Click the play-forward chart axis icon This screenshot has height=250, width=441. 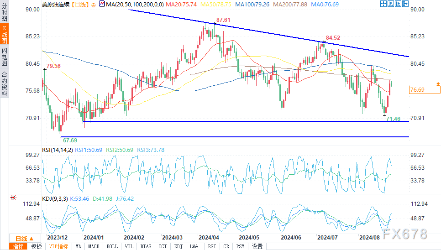point(398,4)
